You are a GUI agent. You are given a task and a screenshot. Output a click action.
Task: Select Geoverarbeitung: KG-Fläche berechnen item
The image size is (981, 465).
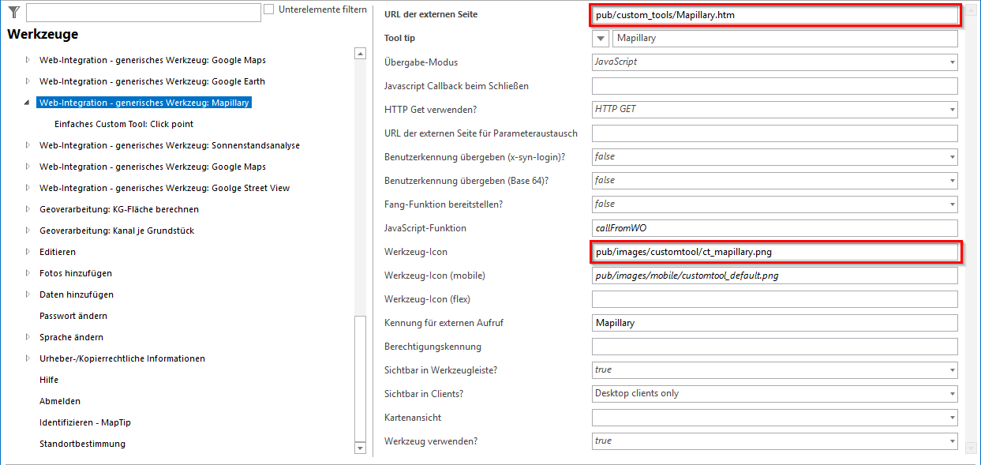[118, 209]
